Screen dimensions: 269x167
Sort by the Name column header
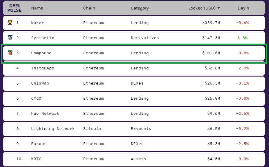[37, 8]
